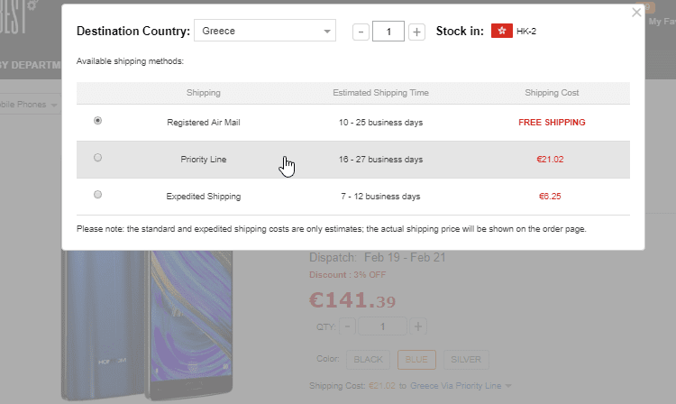
Task: Open the Destination Country dropdown
Action: pyautogui.click(x=265, y=32)
